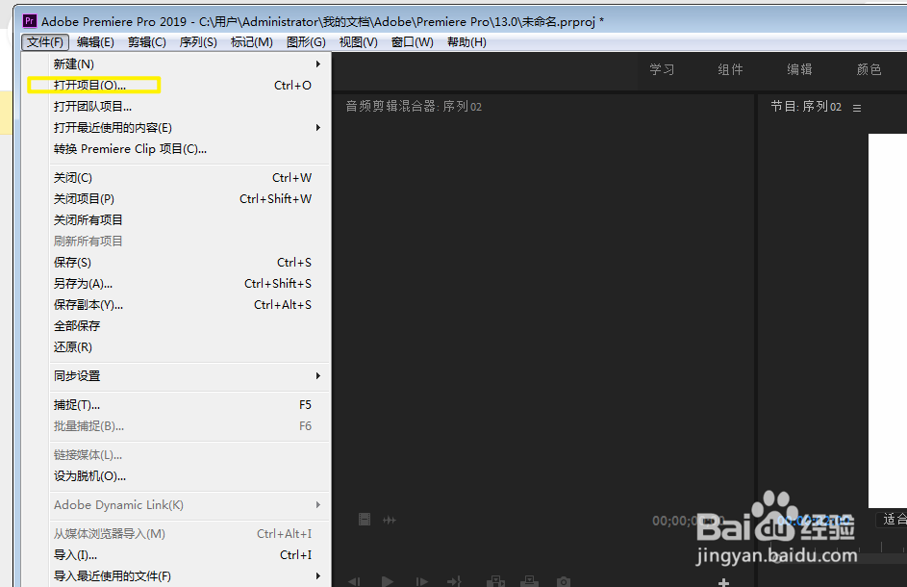Open the 剪辑(C) menu
The width and height of the screenshot is (907, 587).
click(147, 42)
